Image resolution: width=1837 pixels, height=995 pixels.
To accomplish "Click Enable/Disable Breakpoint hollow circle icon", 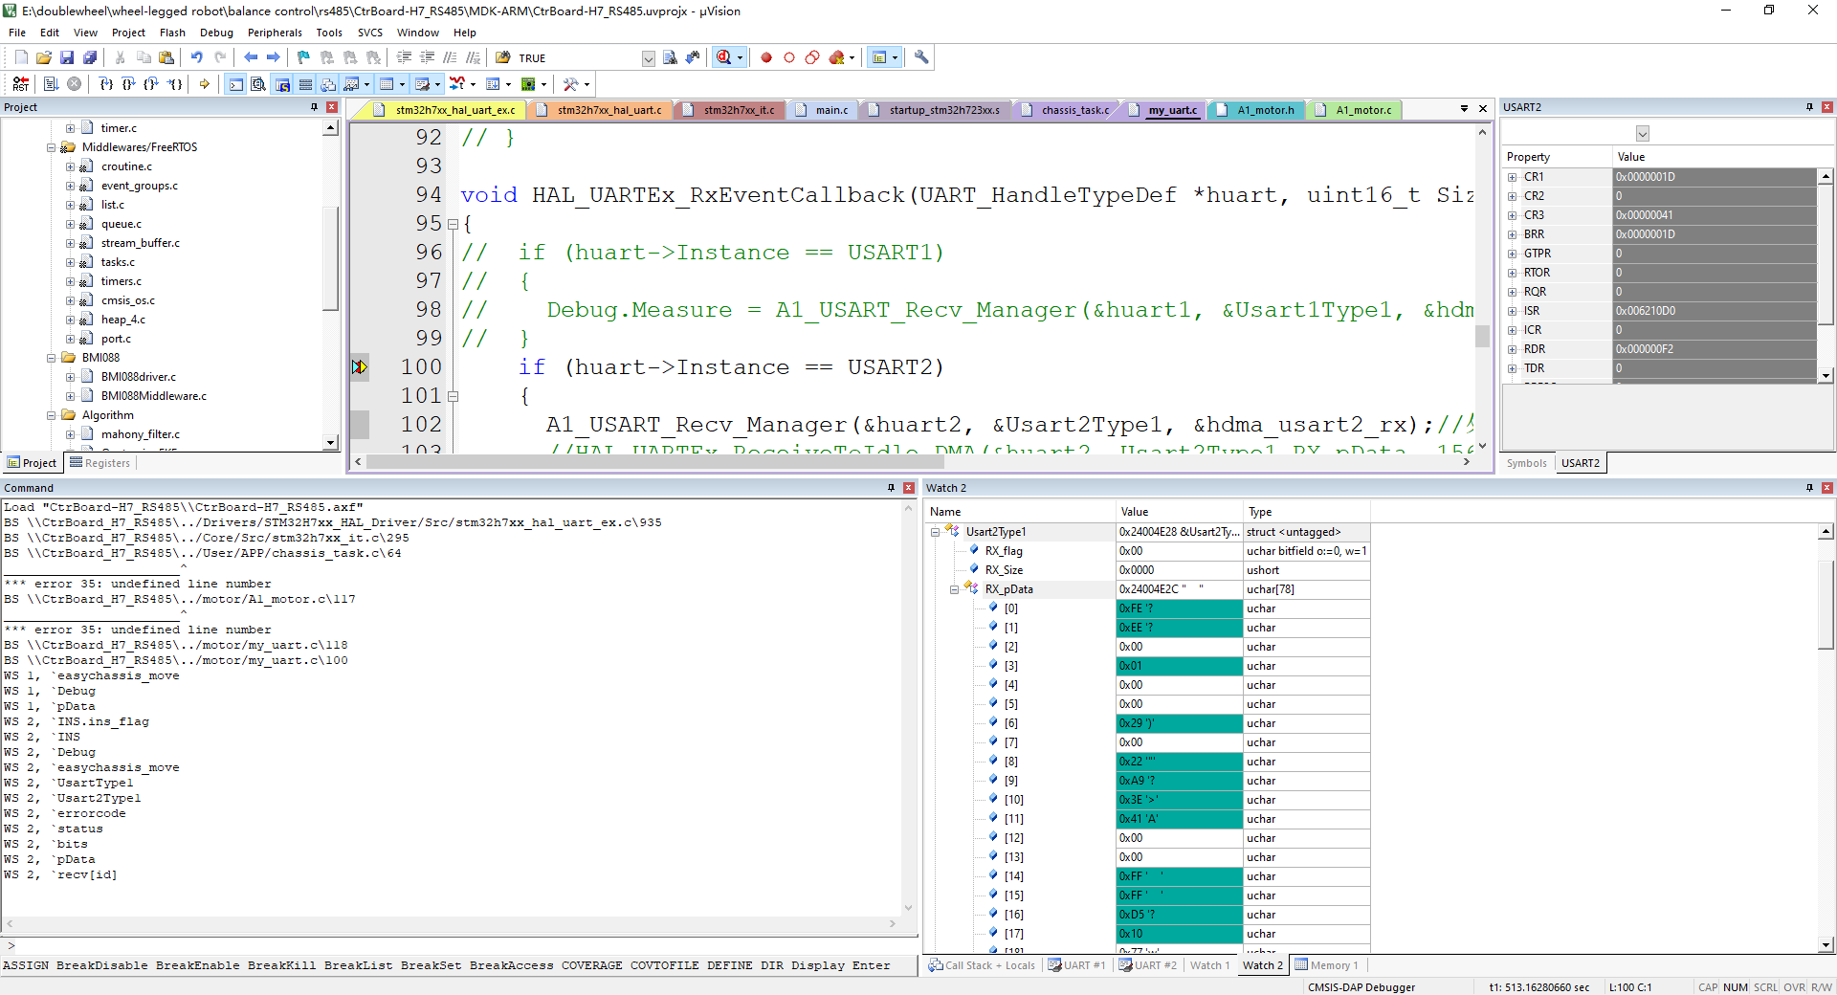I will 789,57.
